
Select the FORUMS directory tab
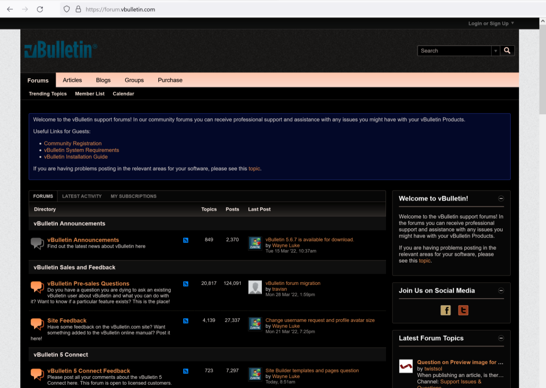(x=43, y=196)
